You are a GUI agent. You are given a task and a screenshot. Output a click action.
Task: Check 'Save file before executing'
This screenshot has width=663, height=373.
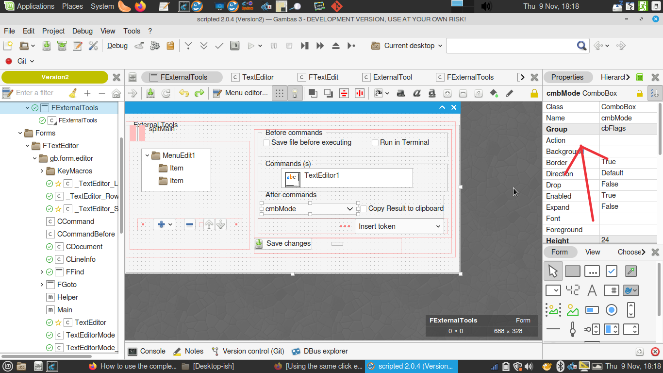[x=266, y=143]
